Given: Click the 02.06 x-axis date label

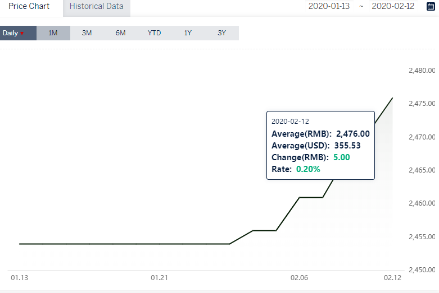Looking at the screenshot, I should pyautogui.click(x=299, y=278).
